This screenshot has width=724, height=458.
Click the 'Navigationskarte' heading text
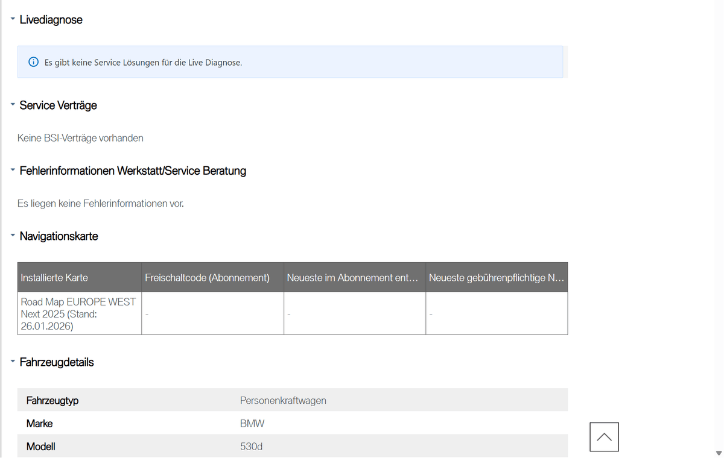click(59, 236)
